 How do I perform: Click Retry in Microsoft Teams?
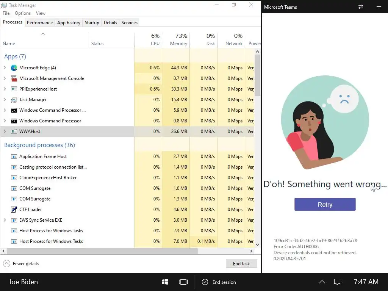pyautogui.click(x=325, y=204)
